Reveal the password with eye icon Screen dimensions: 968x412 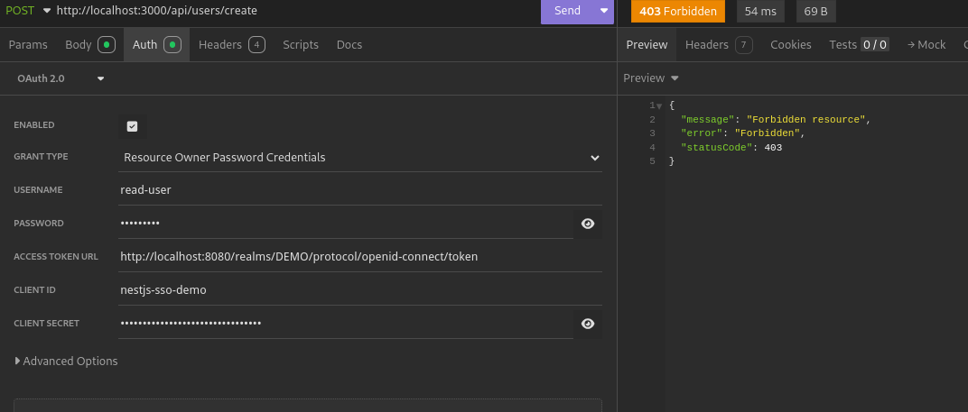[x=588, y=224]
